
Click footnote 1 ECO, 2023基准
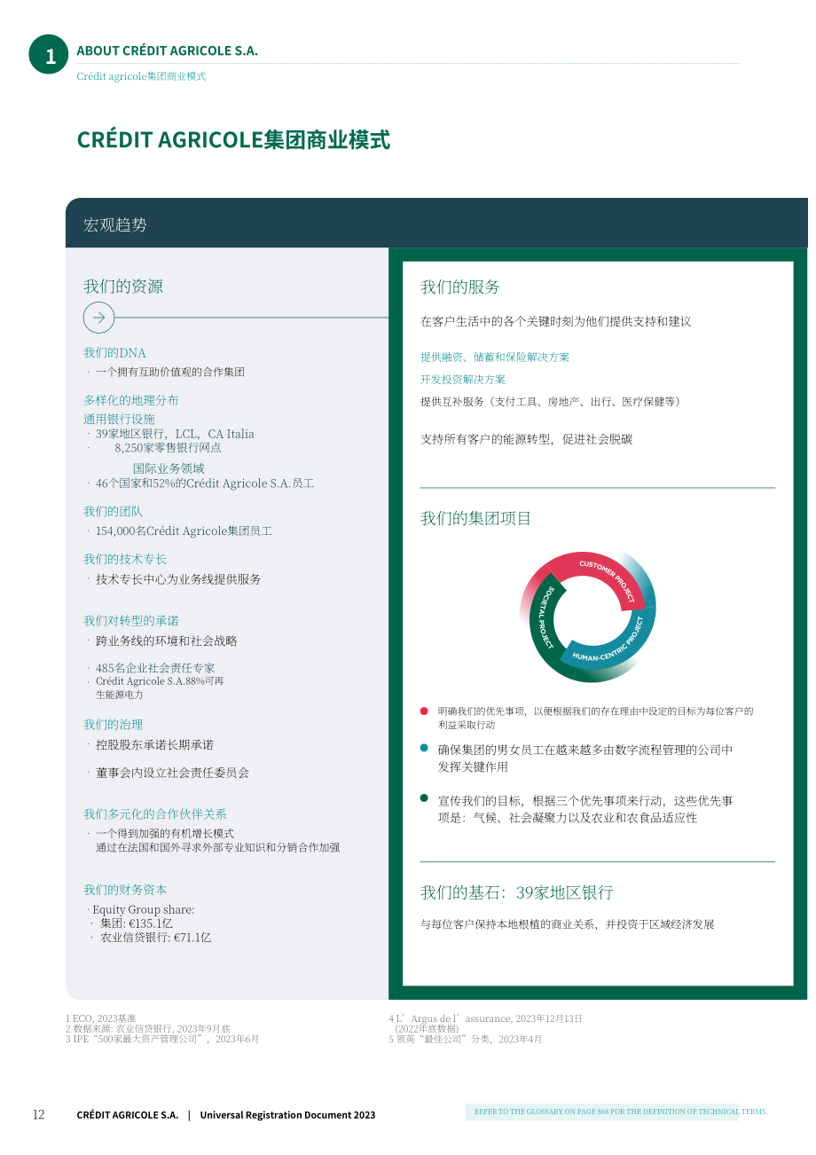pos(101,1018)
